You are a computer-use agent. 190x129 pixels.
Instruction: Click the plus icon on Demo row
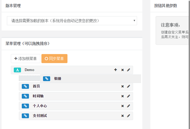[116, 70]
